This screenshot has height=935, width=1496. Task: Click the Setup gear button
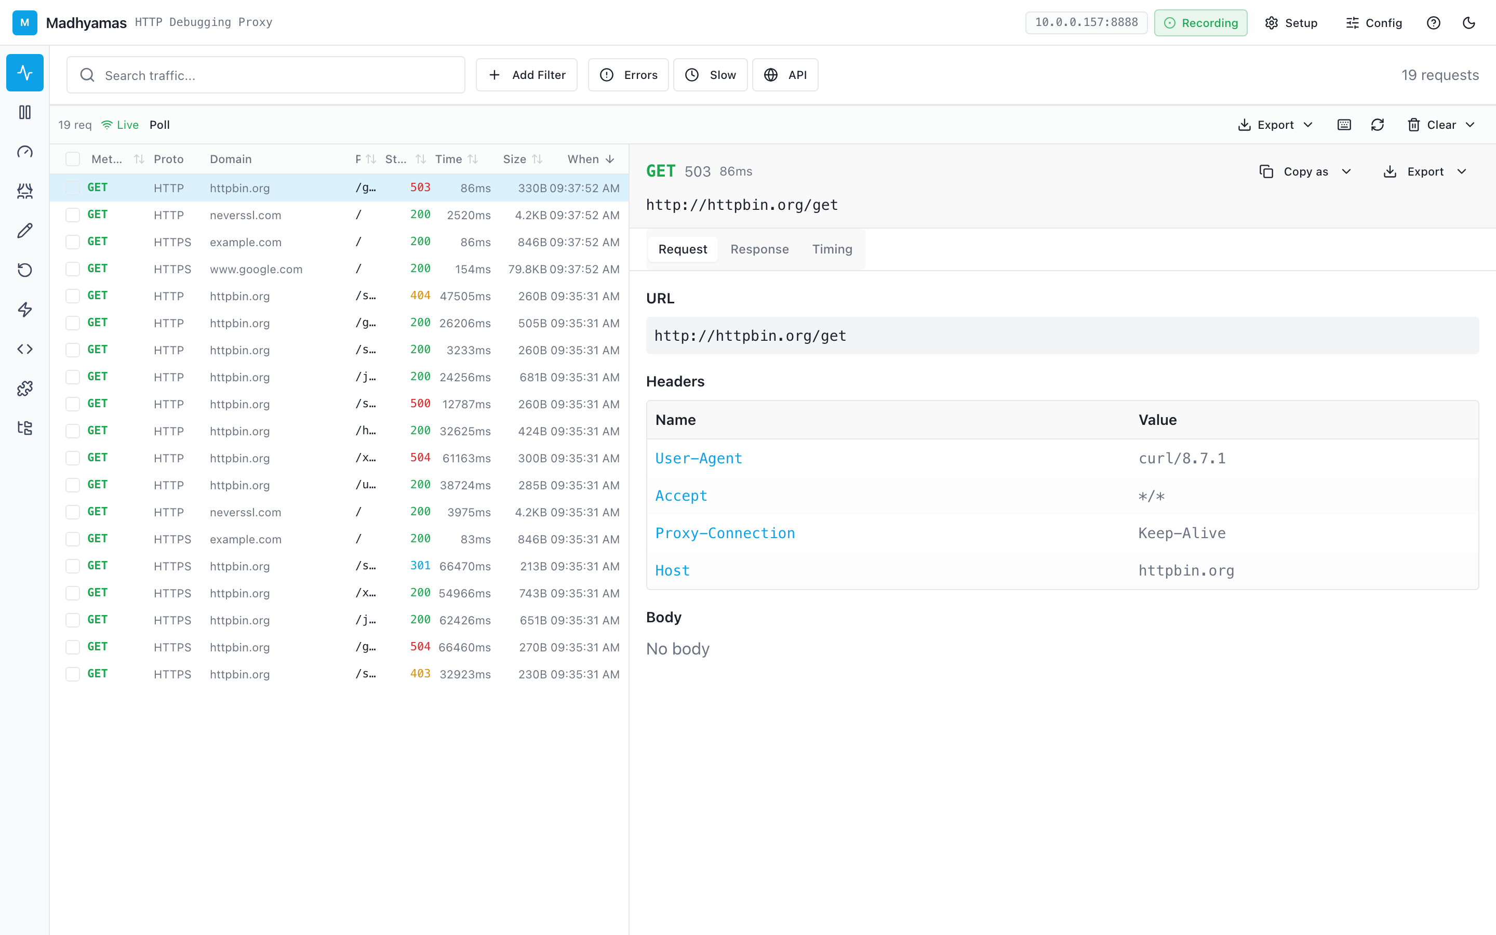click(x=1291, y=23)
